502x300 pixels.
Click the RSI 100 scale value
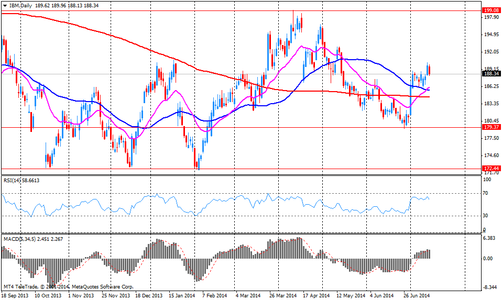click(x=487, y=180)
